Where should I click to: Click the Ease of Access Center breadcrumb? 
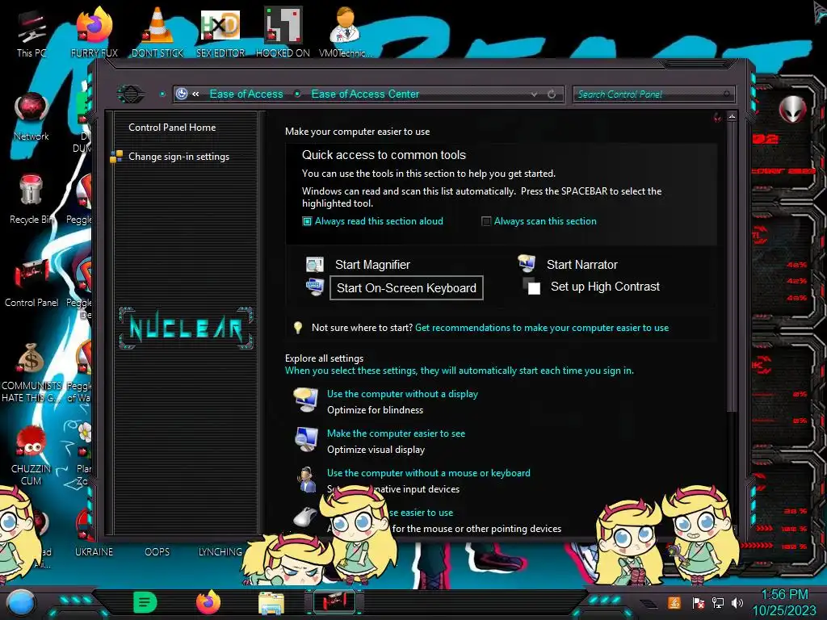[365, 94]
